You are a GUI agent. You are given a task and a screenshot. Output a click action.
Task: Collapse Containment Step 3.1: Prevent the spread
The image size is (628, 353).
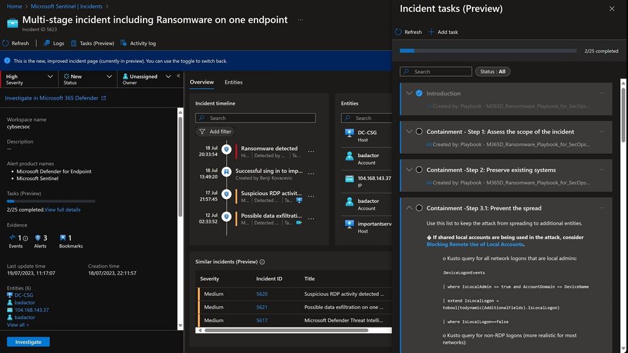(x=409, y=208)
